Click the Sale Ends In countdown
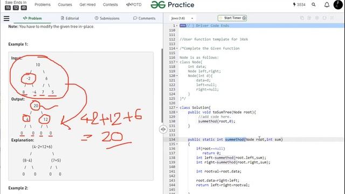This screenshot has width=345, height=194. [16, 5]
